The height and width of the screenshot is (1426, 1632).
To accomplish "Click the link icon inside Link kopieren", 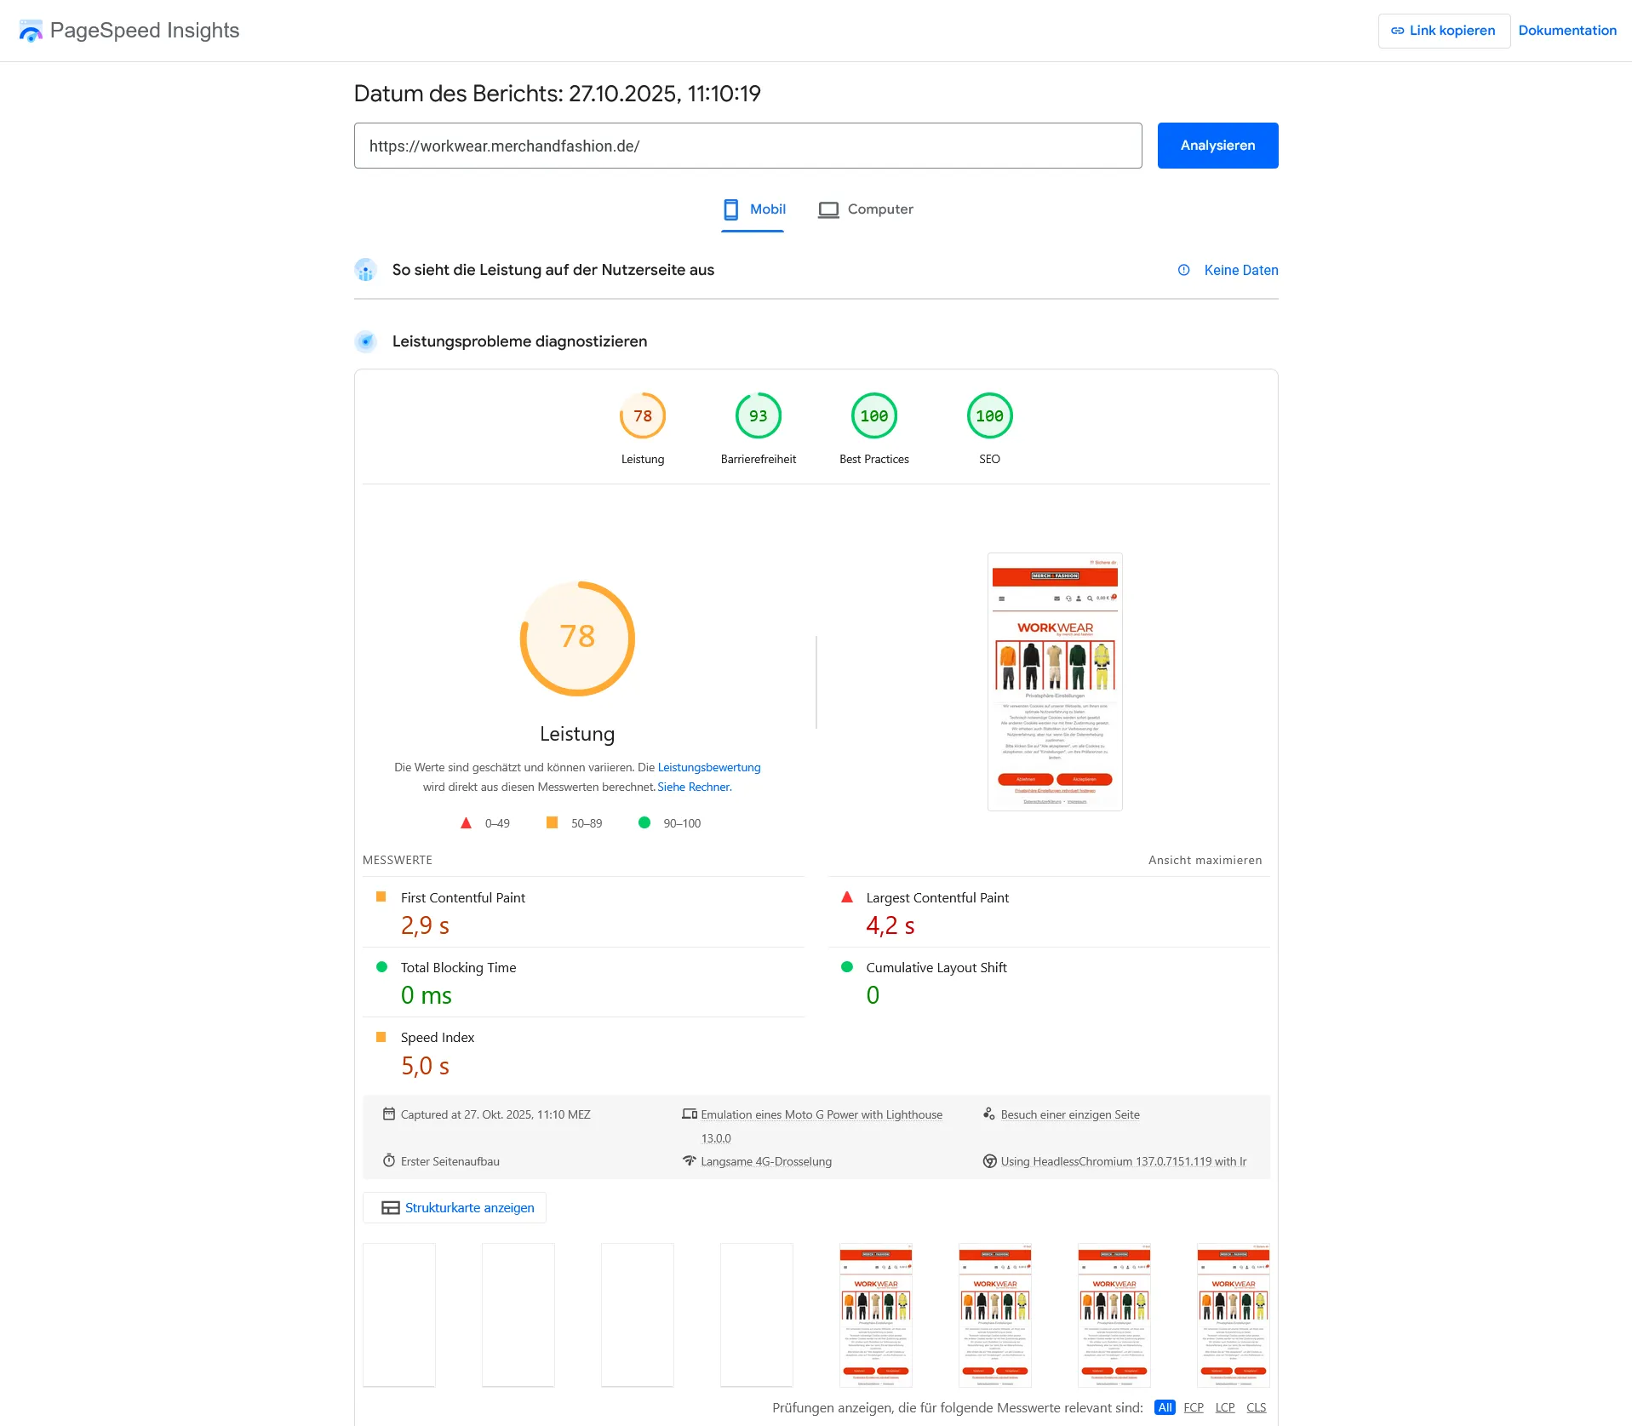I will (1399, 30).
